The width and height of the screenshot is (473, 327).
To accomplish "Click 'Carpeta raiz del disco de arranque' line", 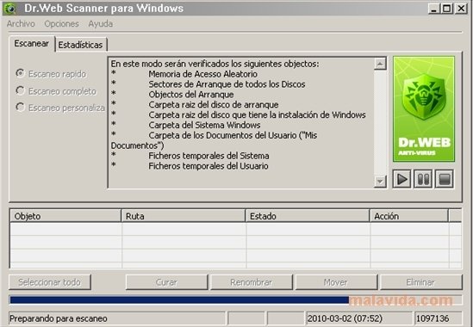I will tap(214, 105).
